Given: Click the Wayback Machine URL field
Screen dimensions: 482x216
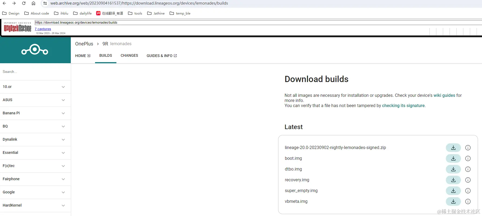Looking at the screenshot, I should (258, 23).
